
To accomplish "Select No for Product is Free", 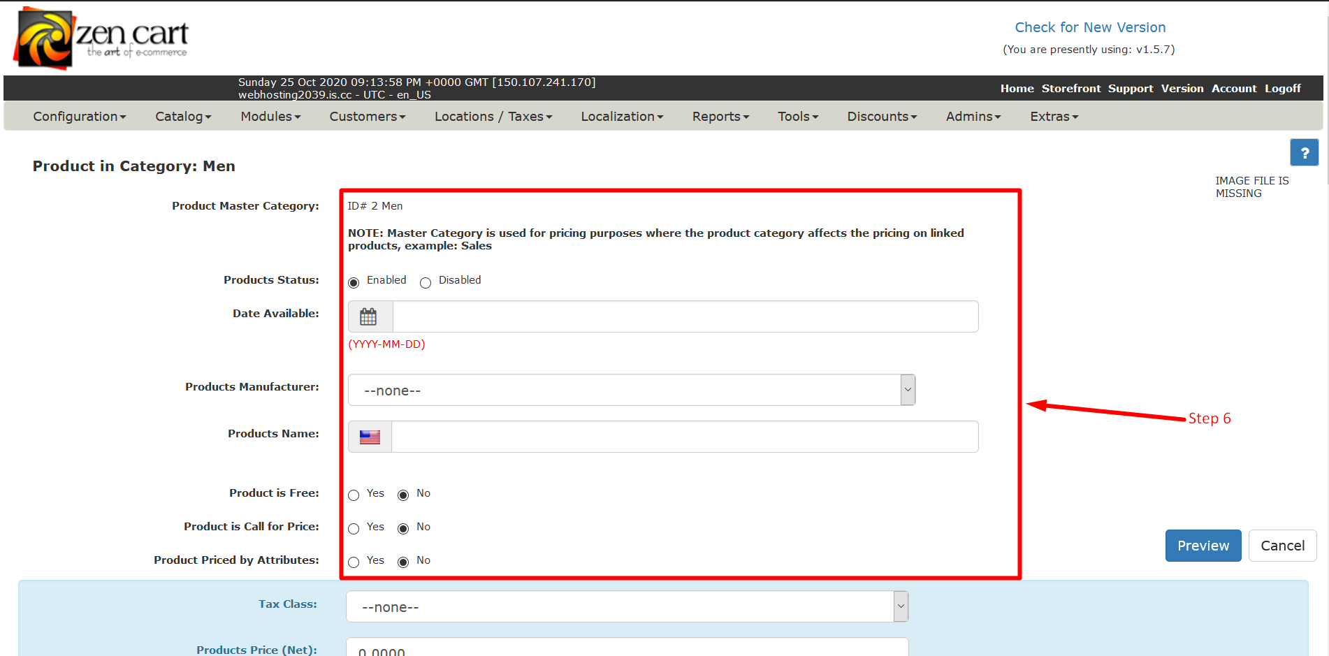I will tap(403, 495).
